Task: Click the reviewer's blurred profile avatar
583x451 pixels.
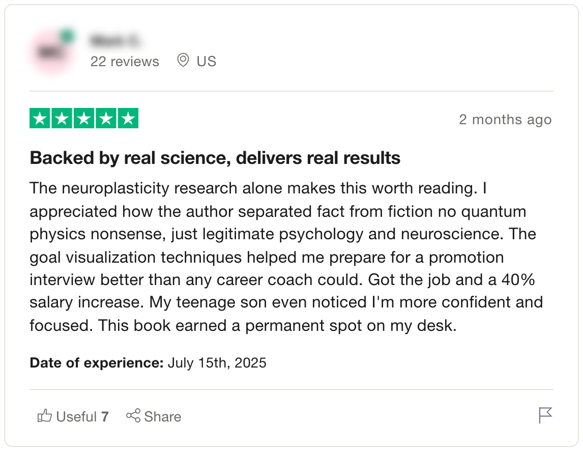Action: coord(51,52)
